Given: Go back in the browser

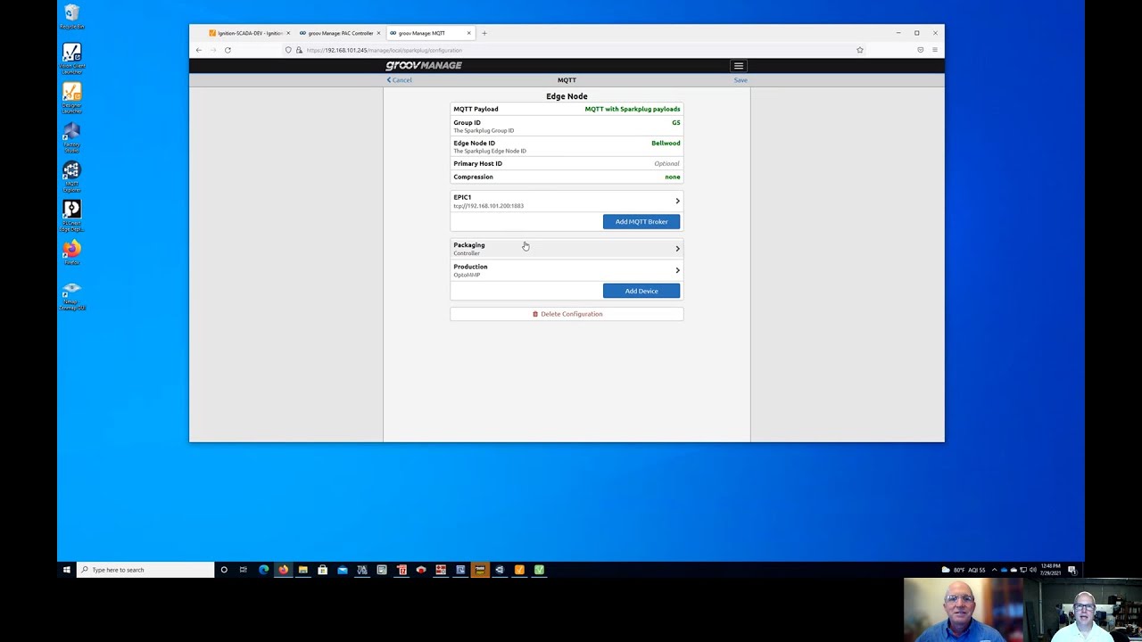Looking at the screenshot, I should tap(199, 50).
